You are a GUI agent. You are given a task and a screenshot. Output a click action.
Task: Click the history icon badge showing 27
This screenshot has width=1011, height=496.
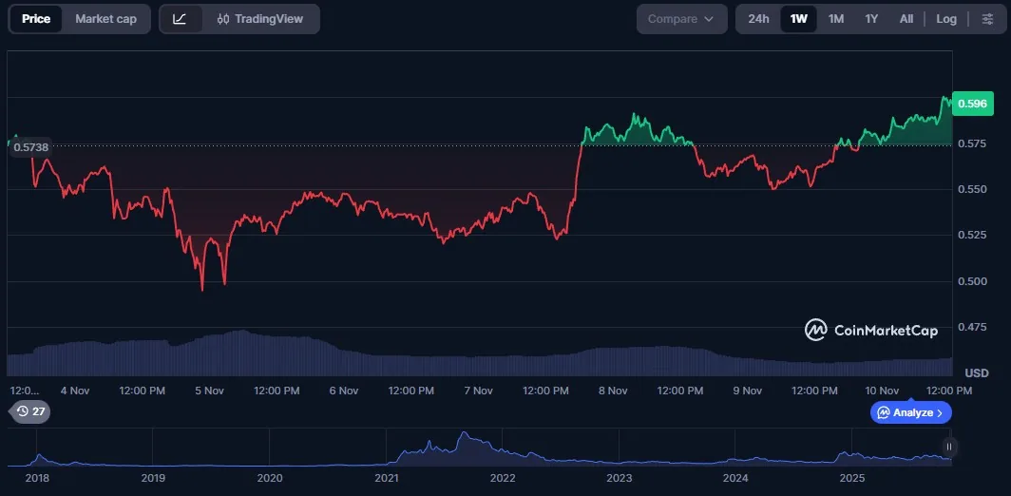click(x=30, y=410)
